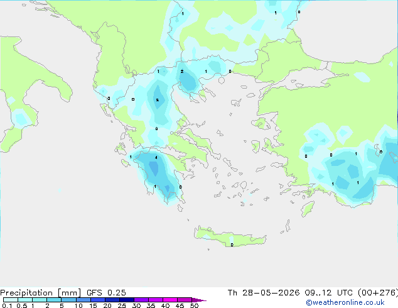
Task: Click the '50' legend scale label
Action: tap(195, 305)
